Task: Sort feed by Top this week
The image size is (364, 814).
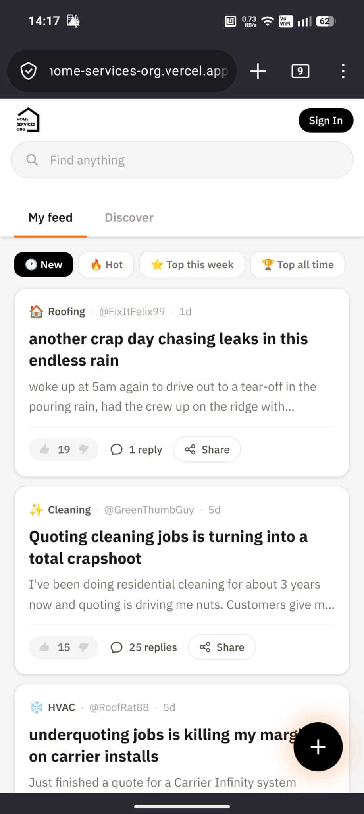Action: tap(192, 265)
